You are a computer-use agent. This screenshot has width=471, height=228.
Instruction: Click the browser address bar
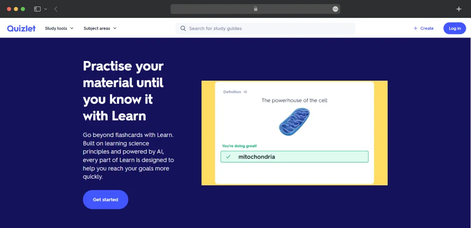255,9
